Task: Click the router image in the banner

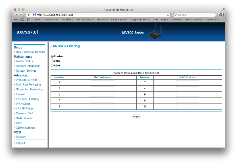Action: pyautogui.click(x=155, y=32)
